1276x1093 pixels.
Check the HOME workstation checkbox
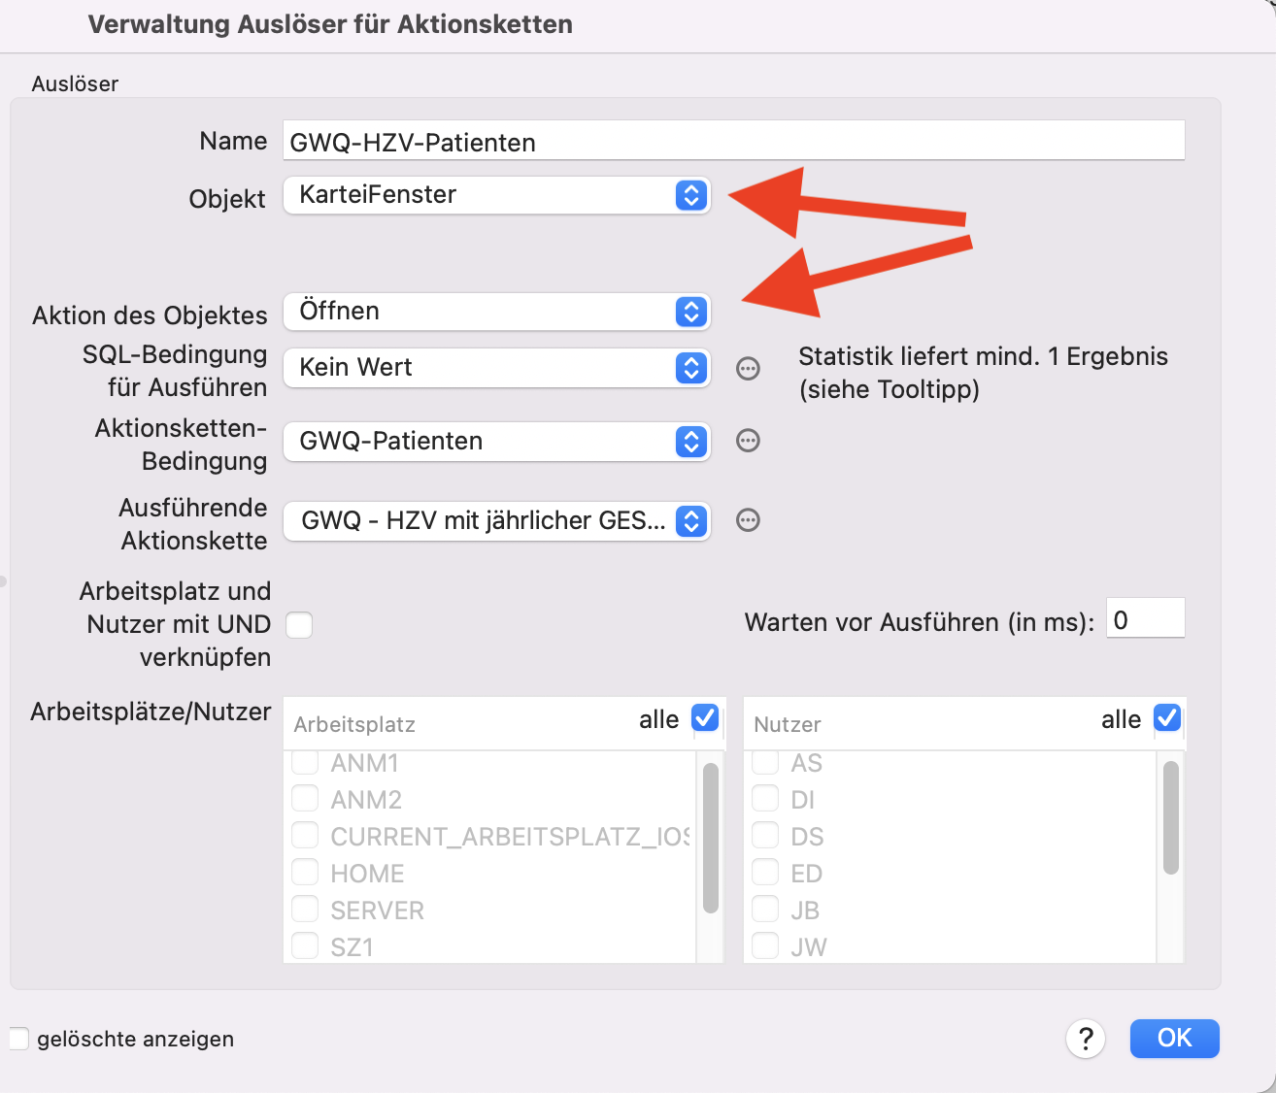305,873
